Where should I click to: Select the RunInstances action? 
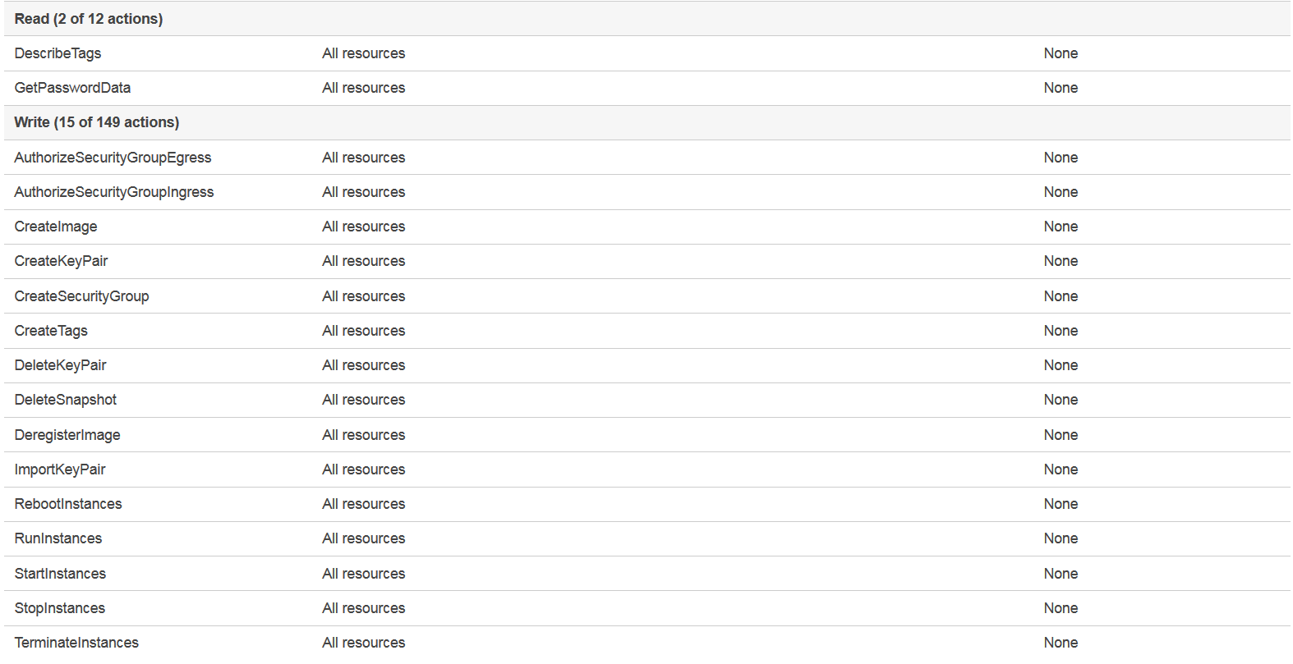point(58,538)
